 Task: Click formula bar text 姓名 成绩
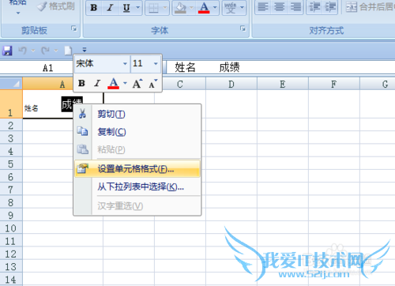(207, 67)
